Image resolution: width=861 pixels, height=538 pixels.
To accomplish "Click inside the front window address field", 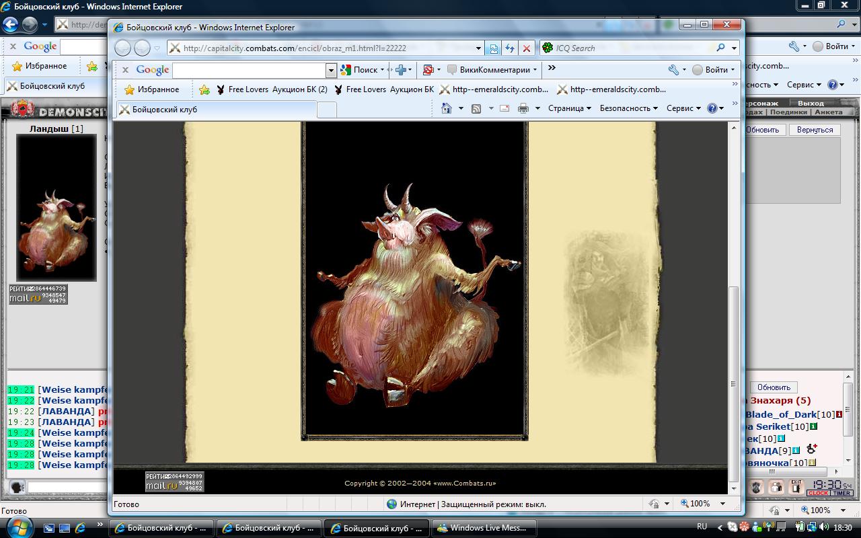I will coord(327,48).
